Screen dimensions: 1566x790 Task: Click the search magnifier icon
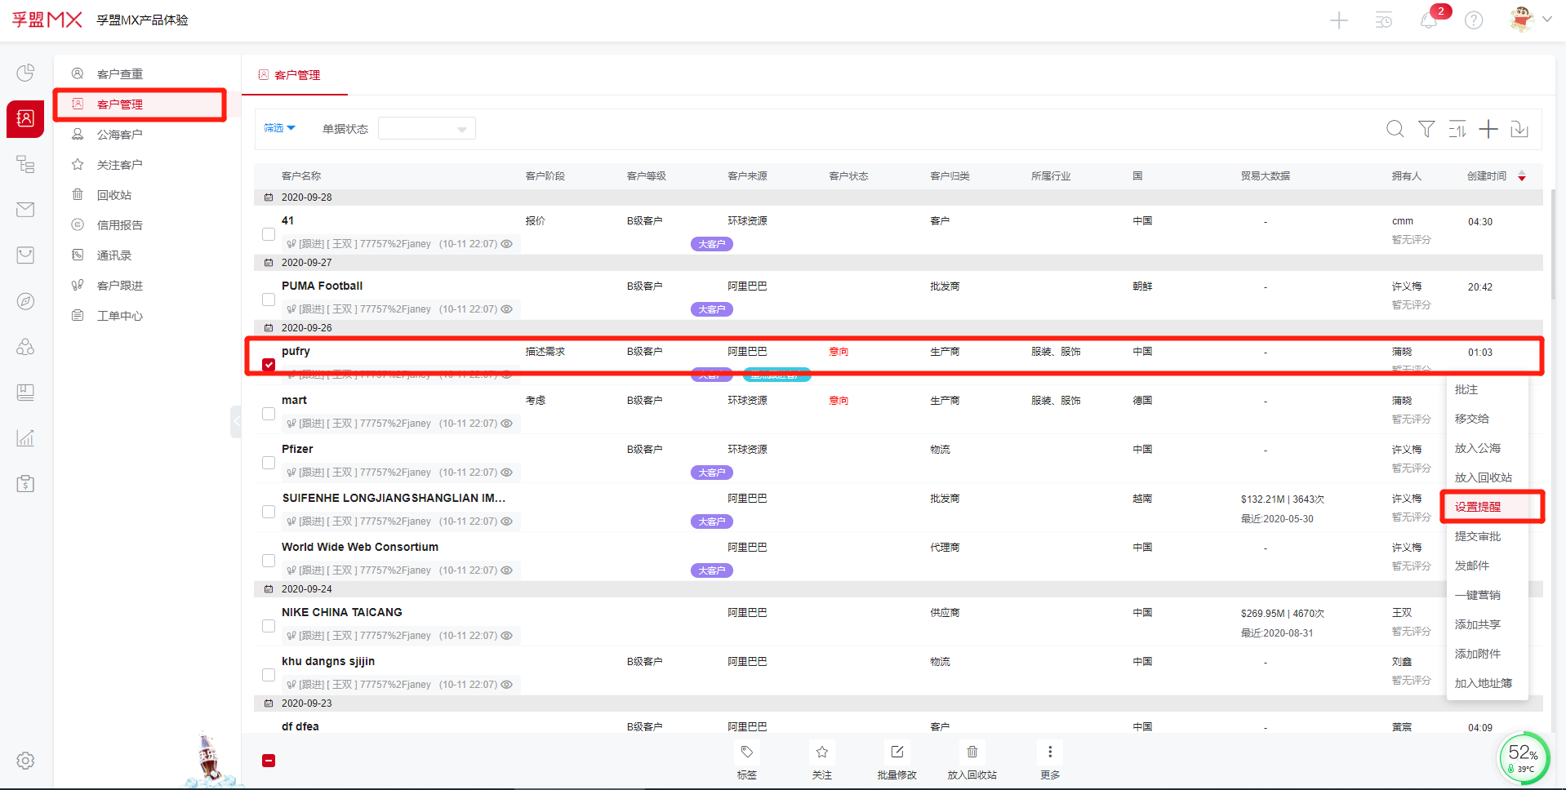click(x=1395, y=129)
